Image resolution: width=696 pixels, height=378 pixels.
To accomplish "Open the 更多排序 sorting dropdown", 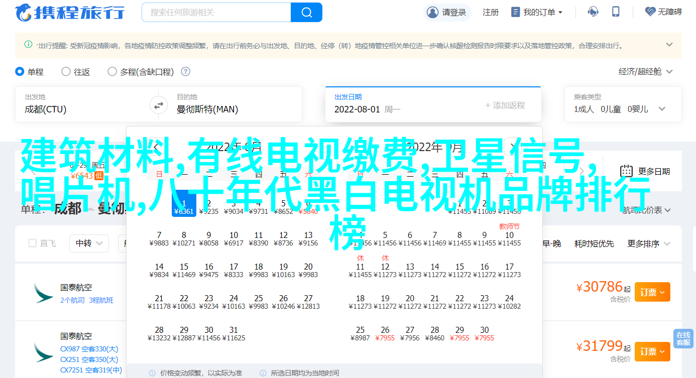I will [649, 243].
